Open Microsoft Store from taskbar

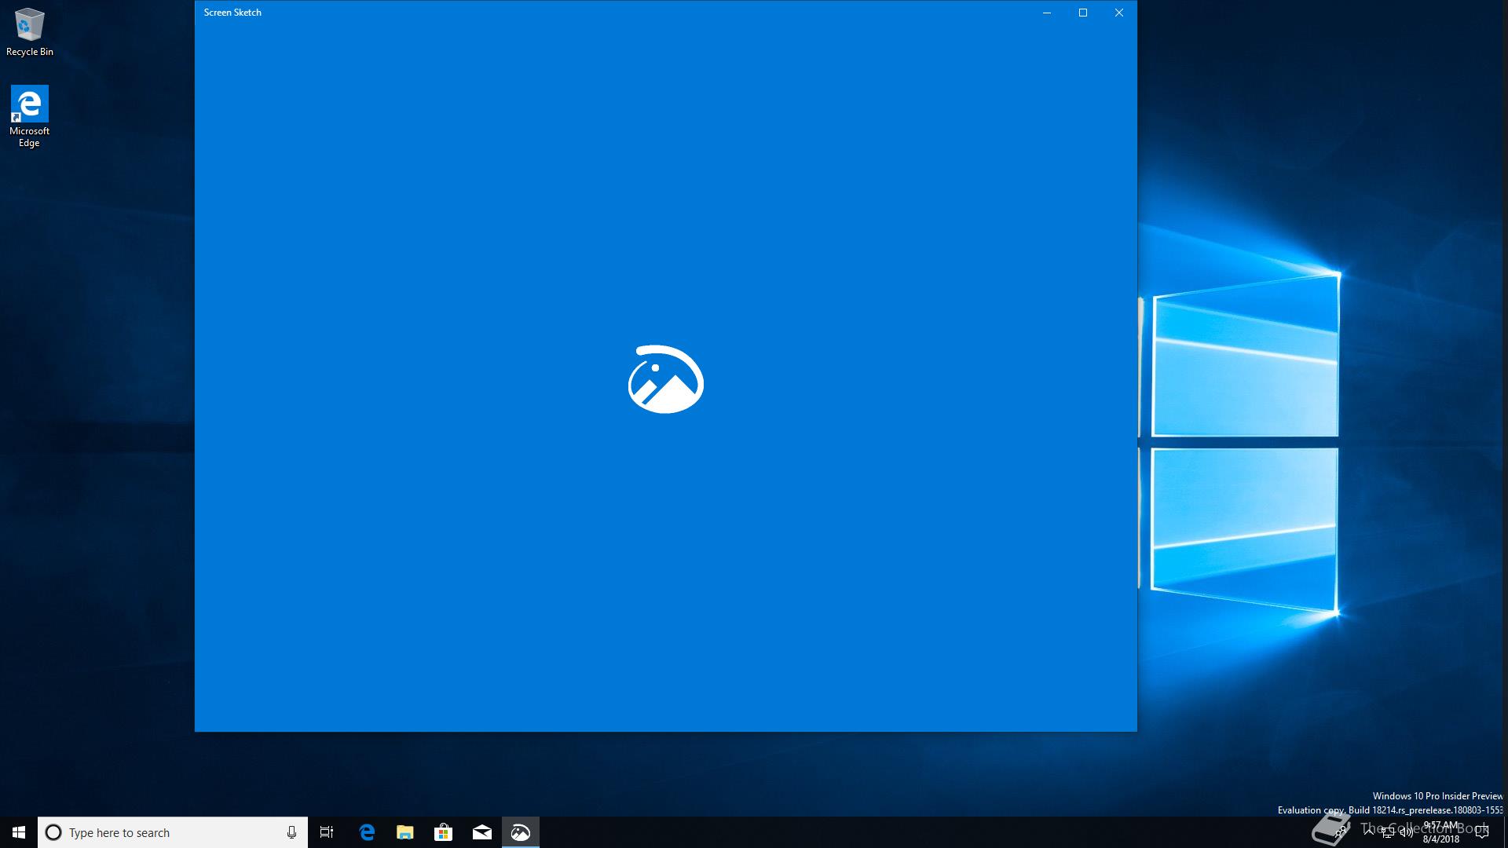pyautogui.click(x=443, y=832)
